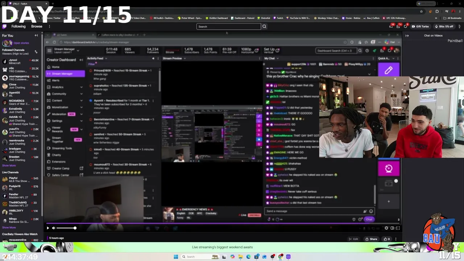Open a new Chrome tab
464x261 pixels.
click(53, 4)
